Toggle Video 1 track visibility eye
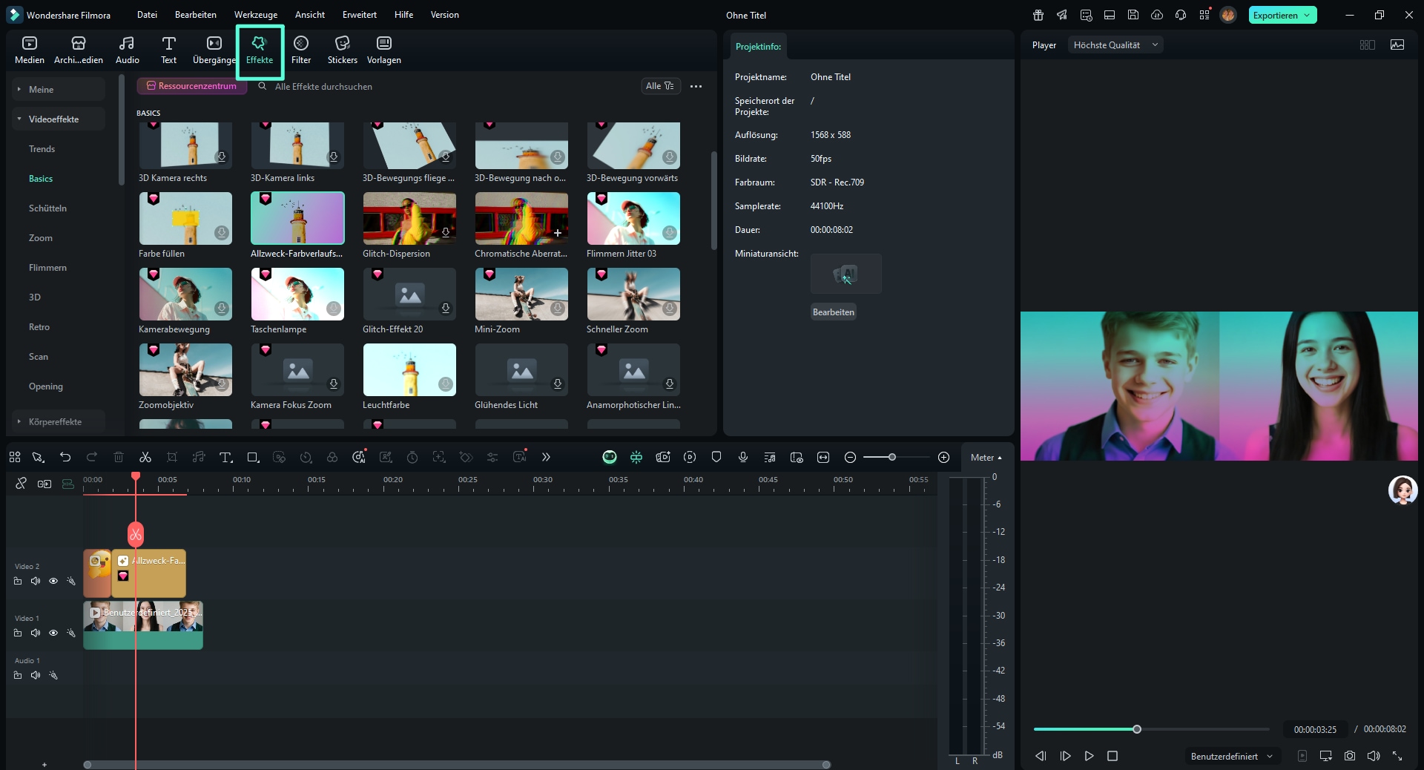 coord(53,633)
